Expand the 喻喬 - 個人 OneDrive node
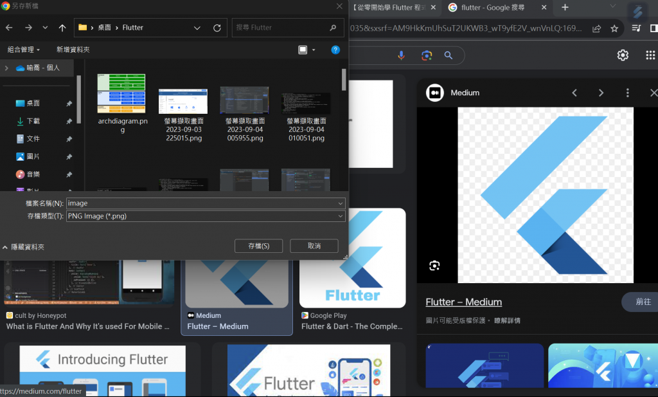The image size is (658, 397). 6,68
